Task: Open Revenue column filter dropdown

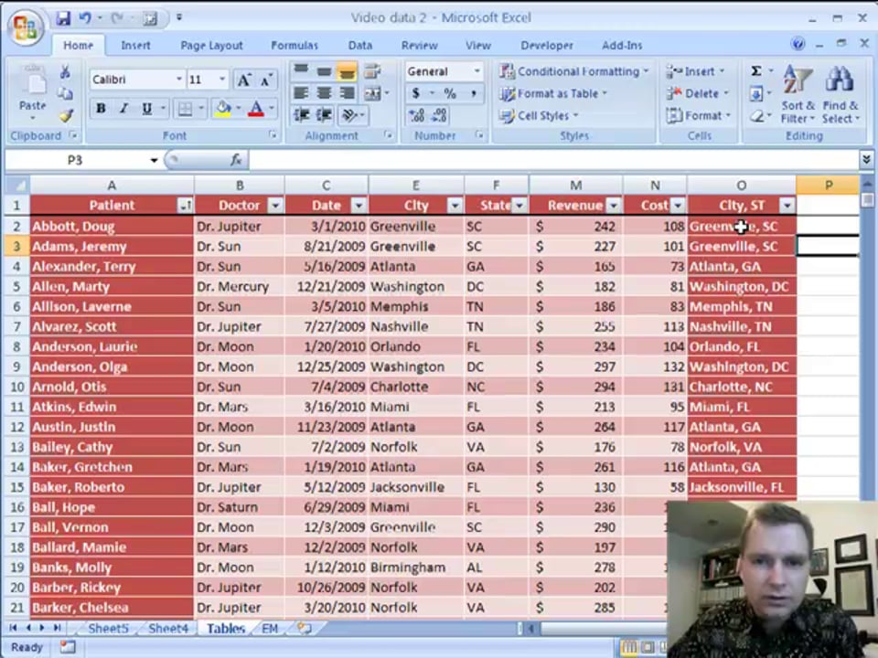Action: tap(614, 206)
